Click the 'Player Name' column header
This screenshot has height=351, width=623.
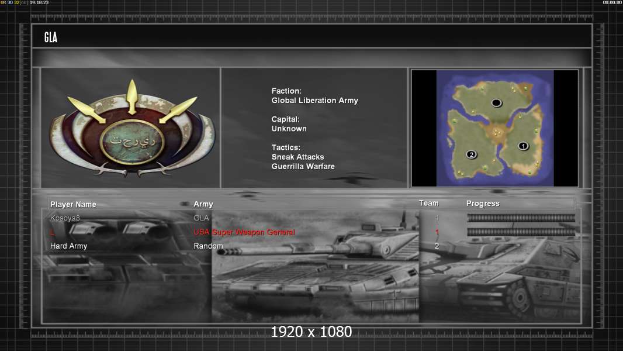click(73, 204)
